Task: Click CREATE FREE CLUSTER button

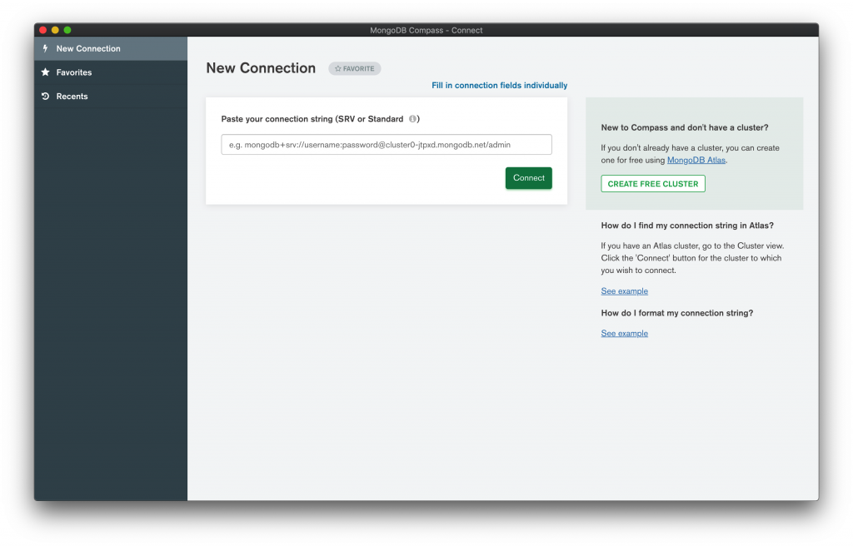Action: (x=653, y=184)
